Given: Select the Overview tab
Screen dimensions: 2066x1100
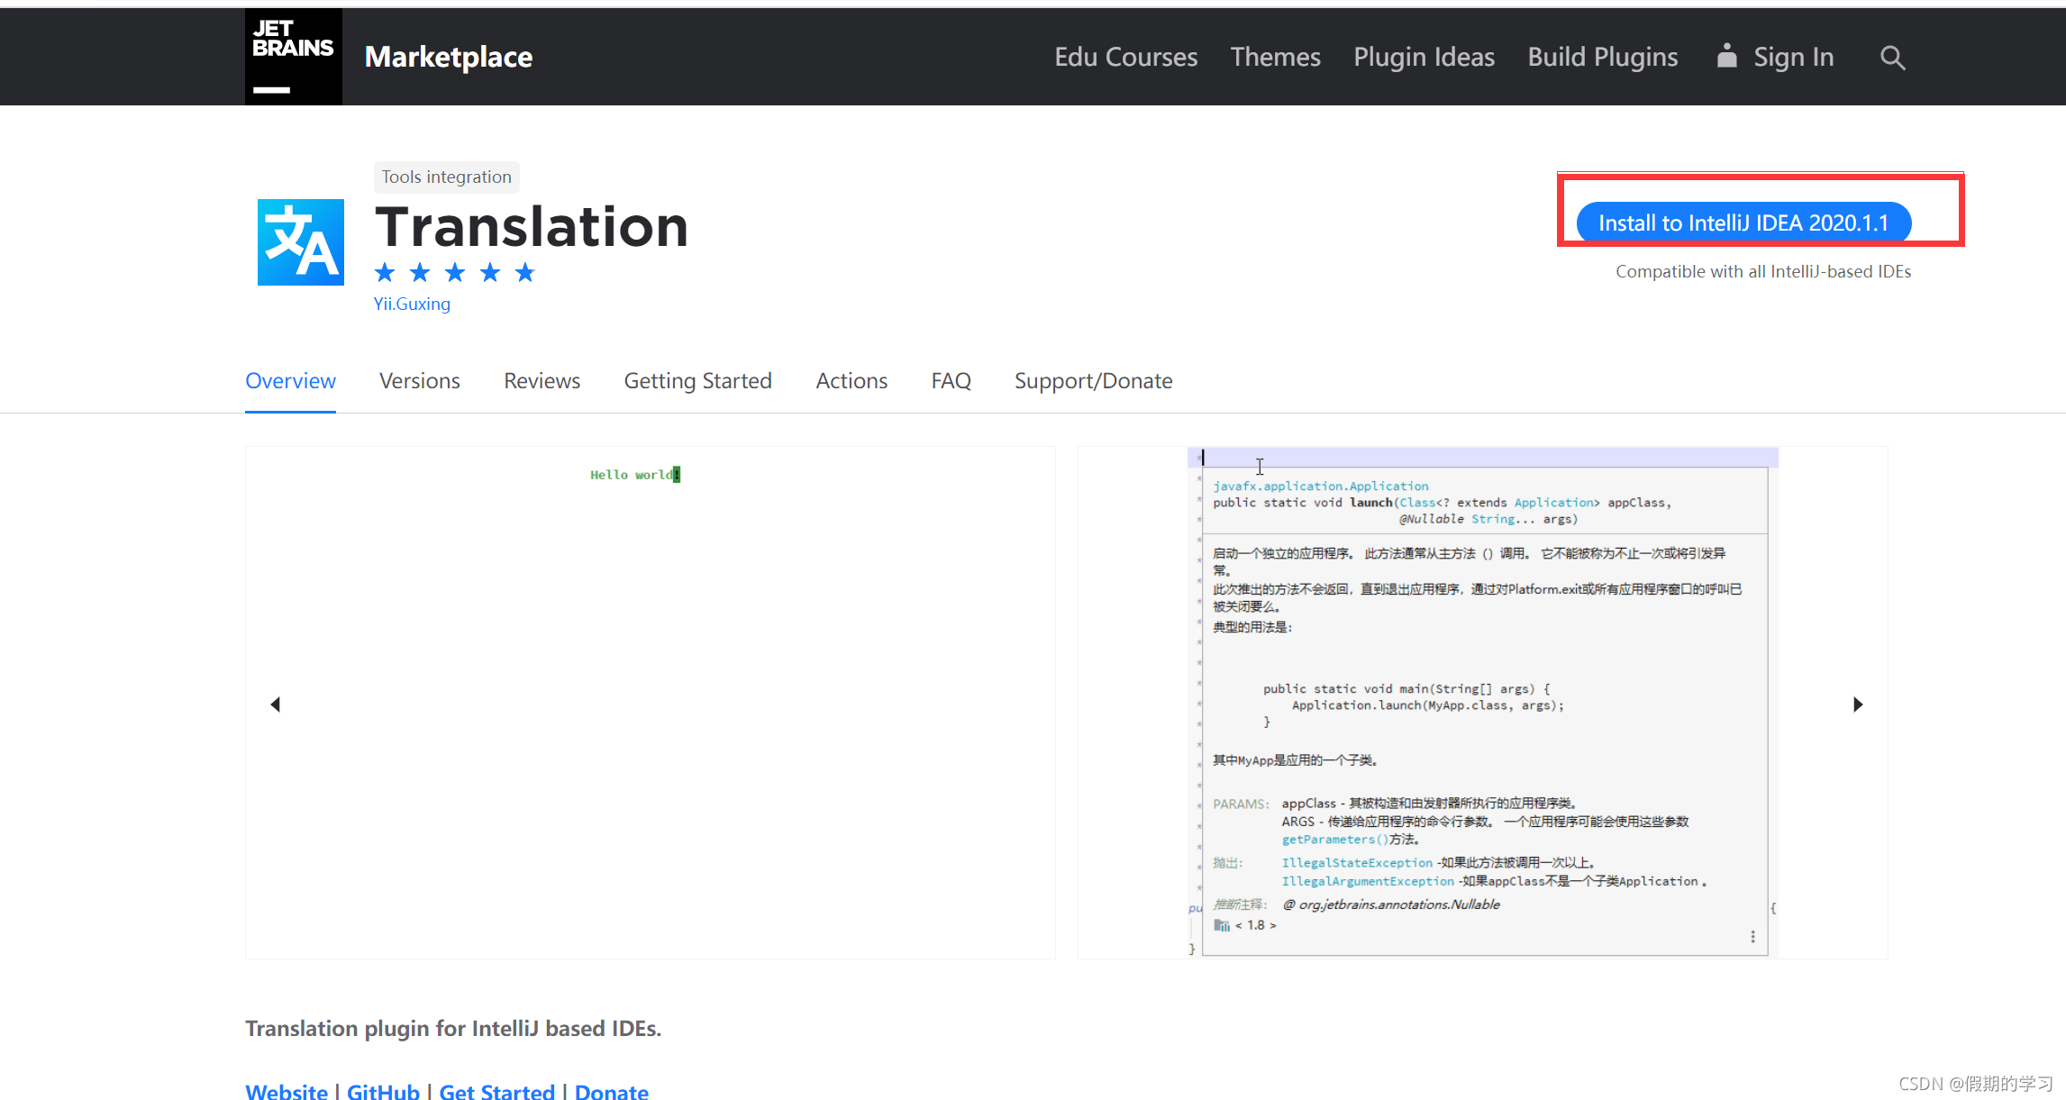Looking at the screenshot, I should [x=290, y=381].
